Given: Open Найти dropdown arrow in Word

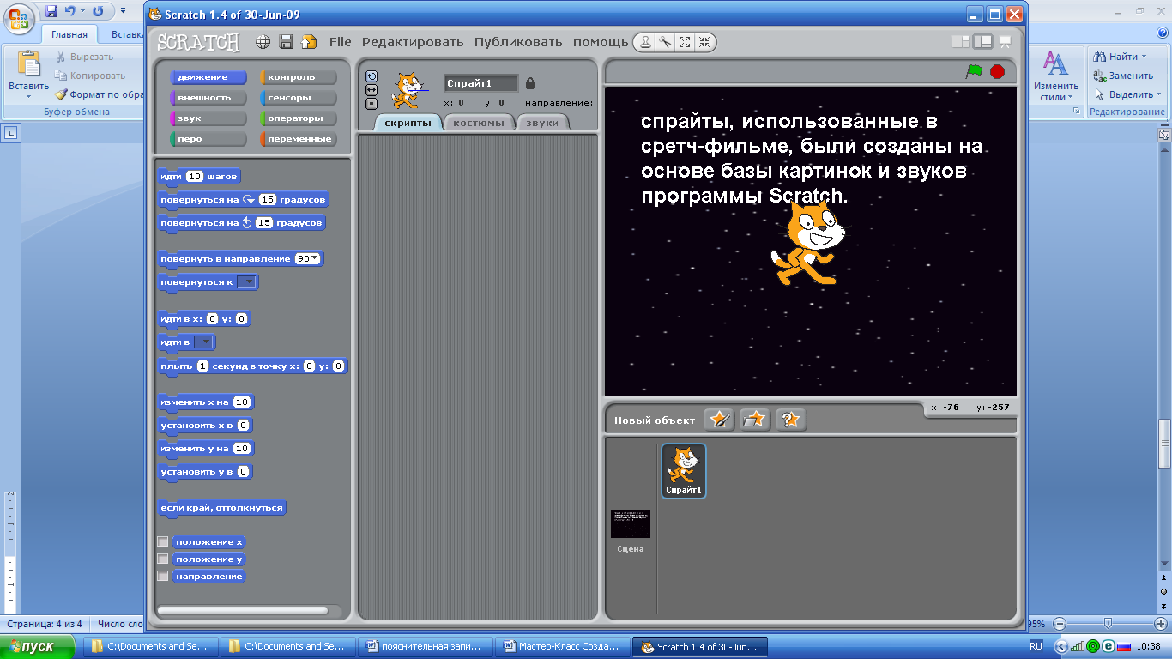Looking at the screenshot, I should [1144, 57].
